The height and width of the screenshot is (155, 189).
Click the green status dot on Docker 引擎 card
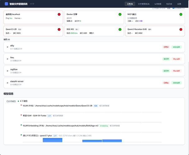pyautogui.click(x=120, y=14)
